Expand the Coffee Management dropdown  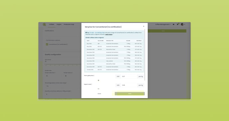pyautogui.click(x=163, y=25)
